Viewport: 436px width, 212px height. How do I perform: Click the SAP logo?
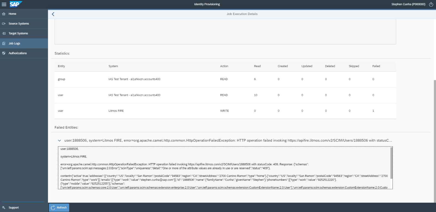coord(16,4)
